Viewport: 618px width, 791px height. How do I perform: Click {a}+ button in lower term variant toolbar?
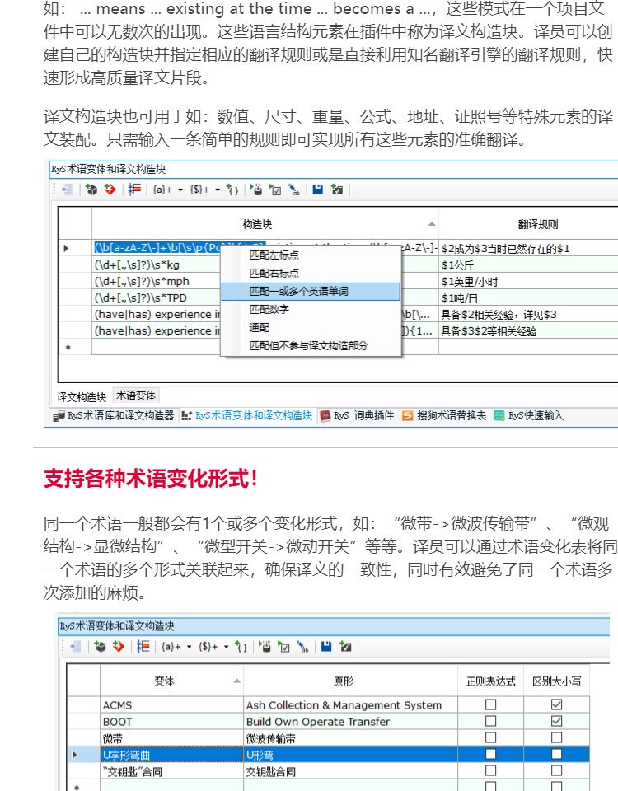pyautogui.click(x=171, y=647)
